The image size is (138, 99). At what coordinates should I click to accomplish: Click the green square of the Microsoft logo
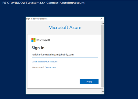pyautogui.click(x=35, y=39)
